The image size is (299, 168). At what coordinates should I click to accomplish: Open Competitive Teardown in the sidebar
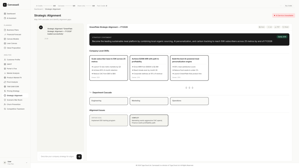tap(15, 109)
